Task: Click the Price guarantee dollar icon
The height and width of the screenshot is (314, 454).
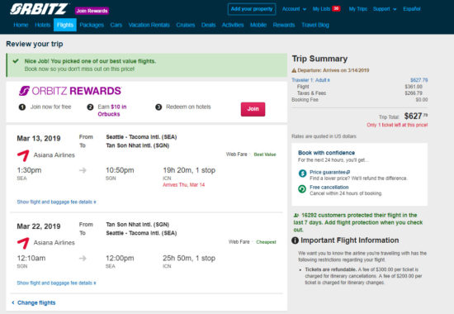Action: click(x=302, y=174)
